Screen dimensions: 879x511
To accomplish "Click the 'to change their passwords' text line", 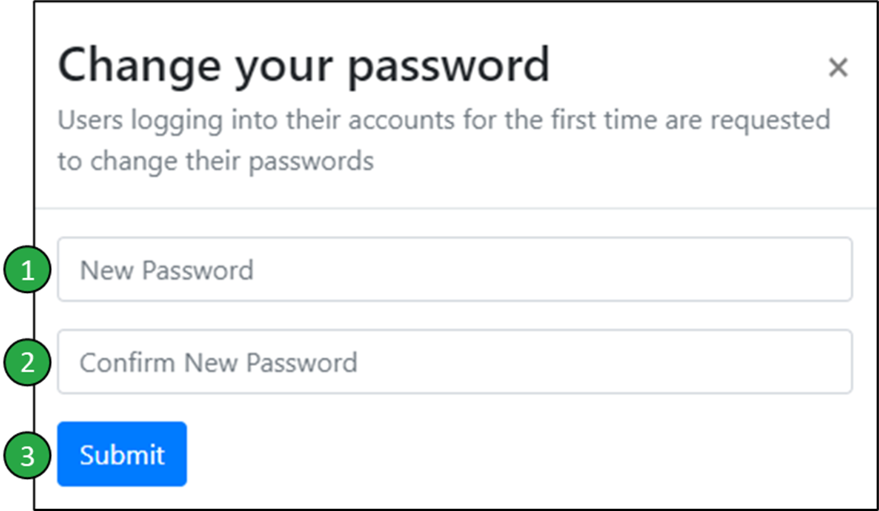I will coord(216,161).
